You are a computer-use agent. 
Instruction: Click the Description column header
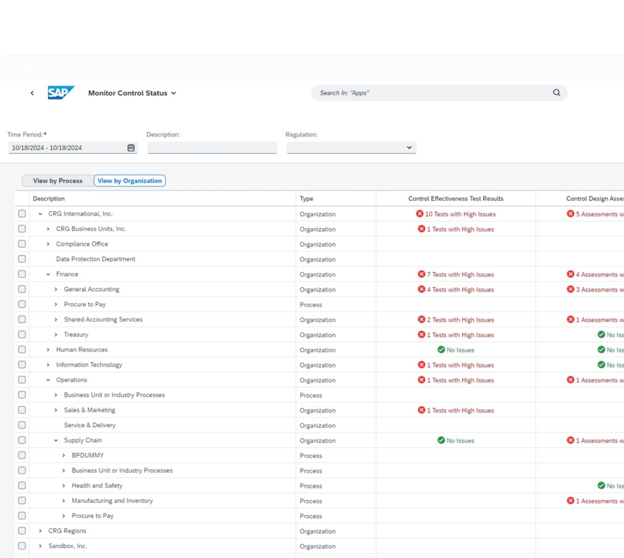tap(49, 199)
